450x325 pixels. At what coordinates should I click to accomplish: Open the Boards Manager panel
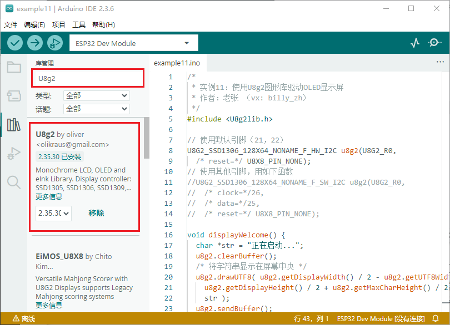point(14,96)
